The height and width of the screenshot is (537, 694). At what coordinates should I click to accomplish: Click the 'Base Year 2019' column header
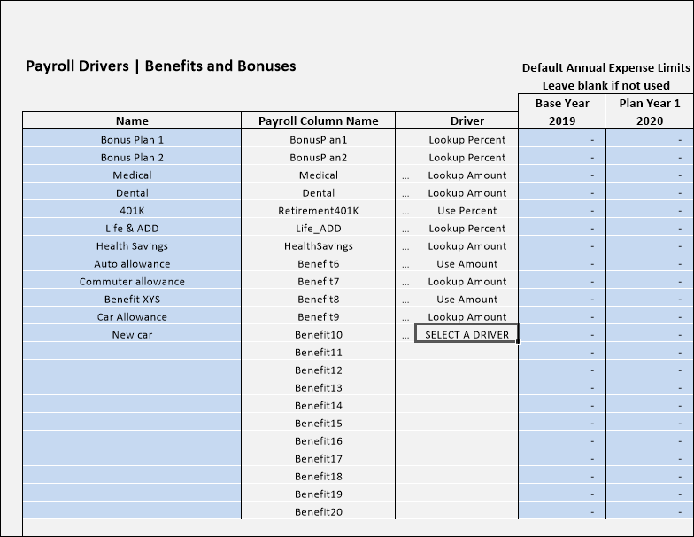pos(562,112)
